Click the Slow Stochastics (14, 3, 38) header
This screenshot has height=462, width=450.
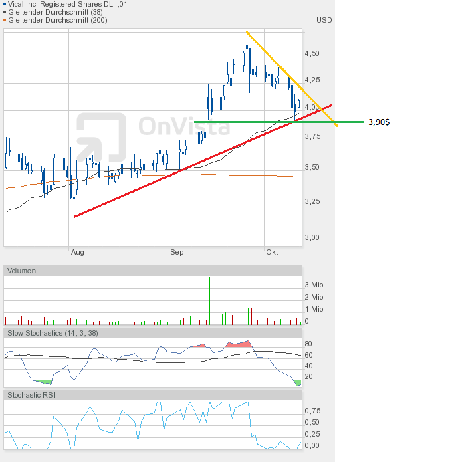[x=52, y=332]
